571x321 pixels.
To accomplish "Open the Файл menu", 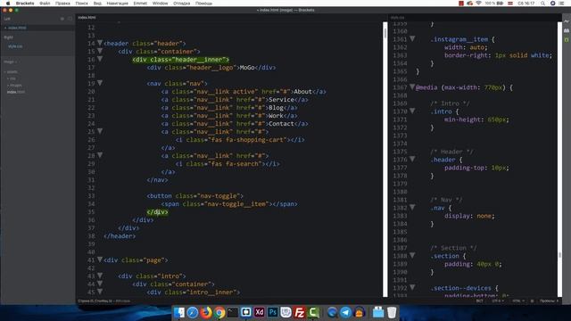I will 45,4.
